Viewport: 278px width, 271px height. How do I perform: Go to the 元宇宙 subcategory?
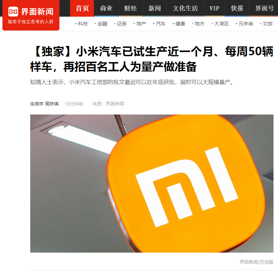point(246,24)
